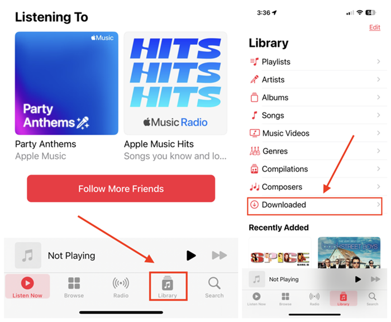
Task: Tap Edit link above Library
Action: click(375, 27)
